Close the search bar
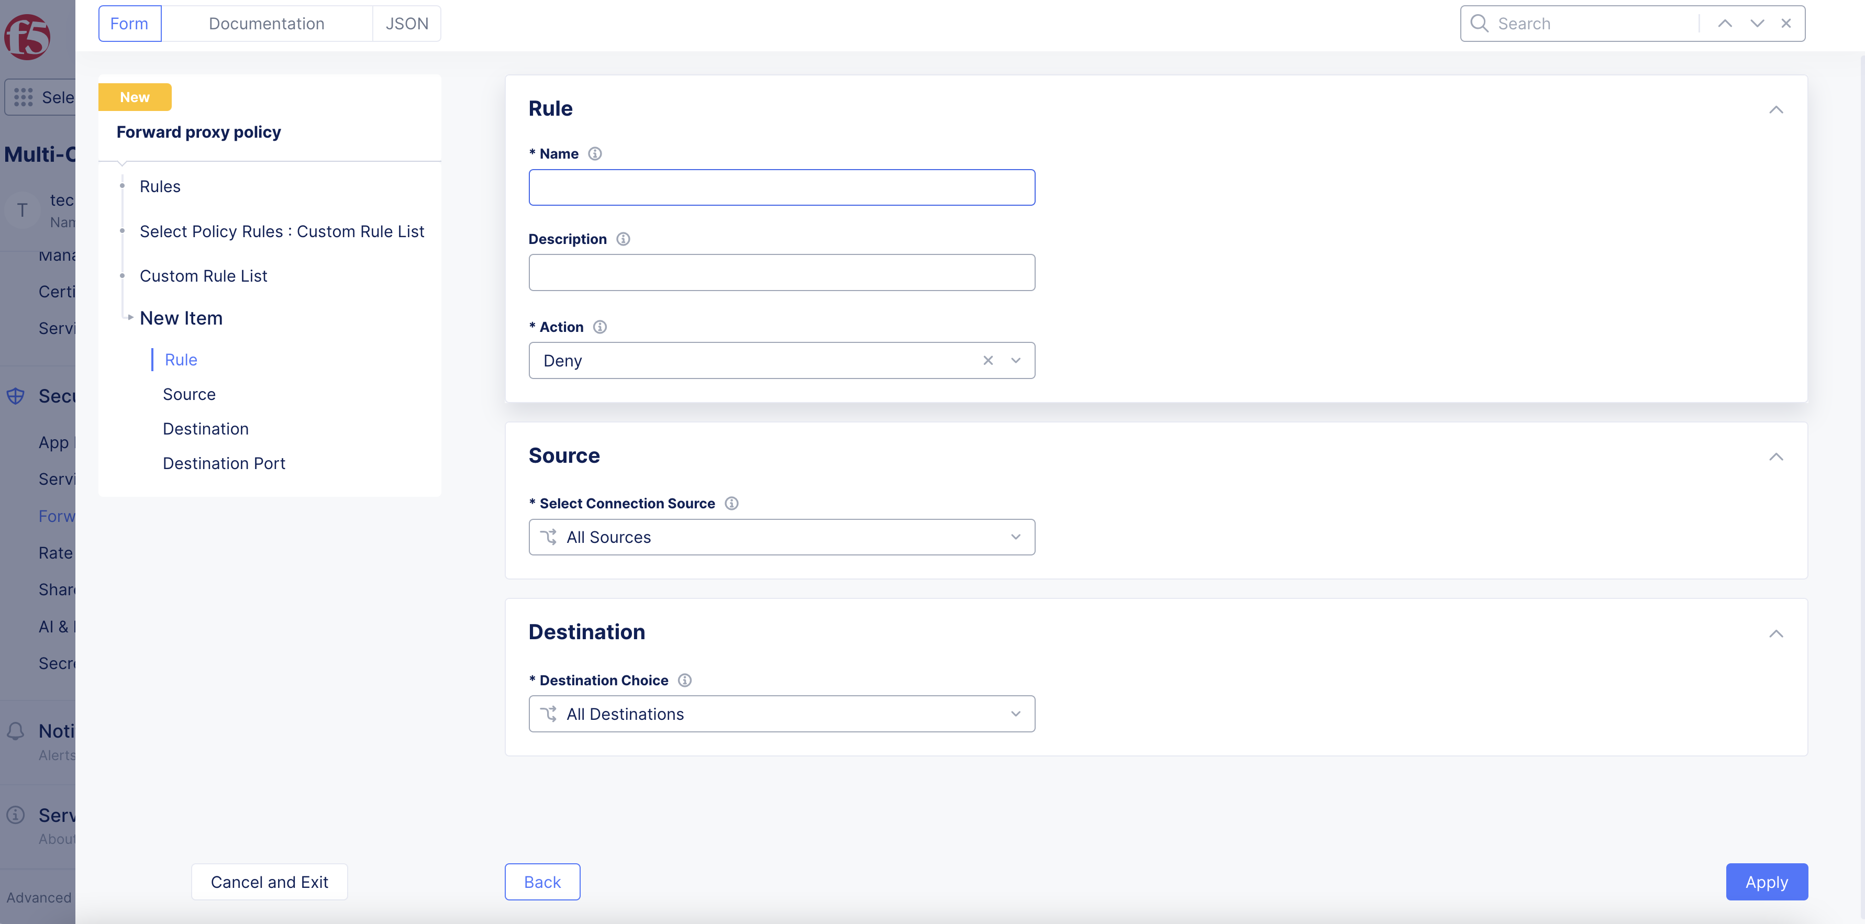The width and height of the screenshot is (1865, 924). click(1786, 24)
